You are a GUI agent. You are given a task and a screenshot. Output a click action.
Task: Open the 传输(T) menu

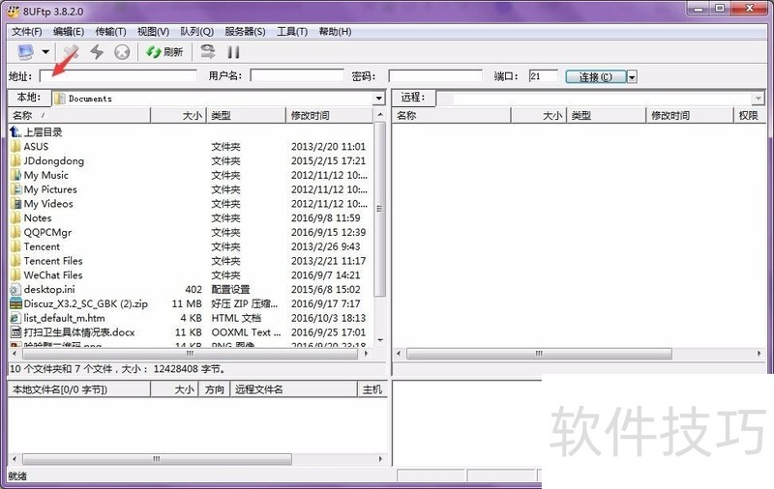(110, 32)
